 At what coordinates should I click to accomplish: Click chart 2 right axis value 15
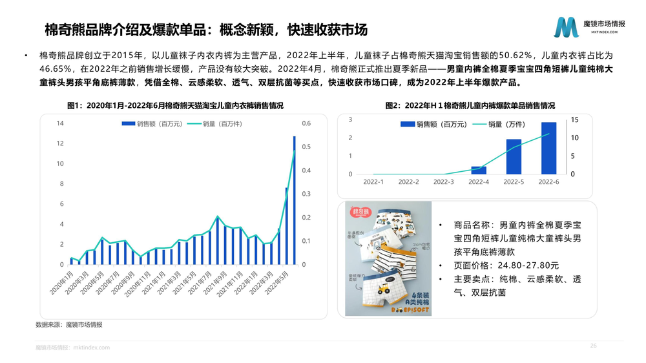[x=574, y=120]
